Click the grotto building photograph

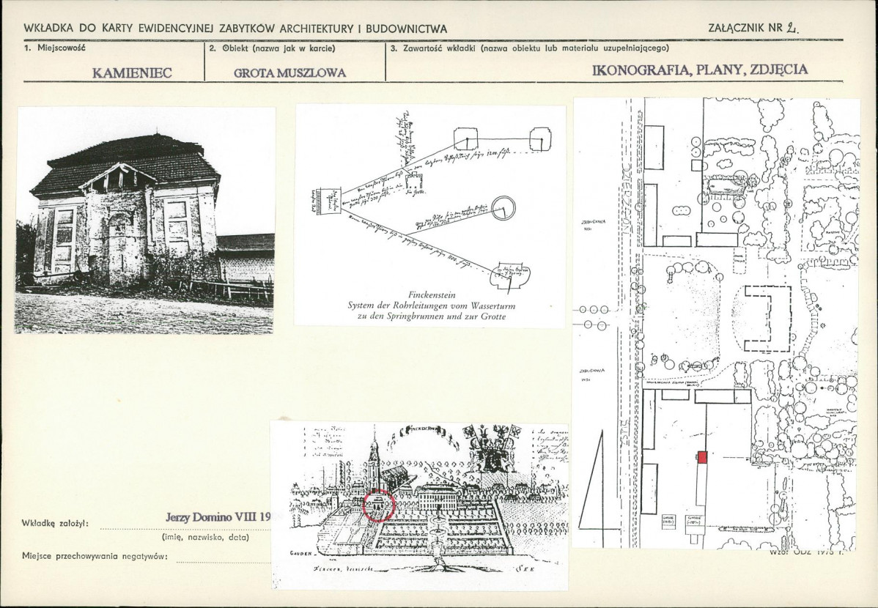click(x=146, y=220)
